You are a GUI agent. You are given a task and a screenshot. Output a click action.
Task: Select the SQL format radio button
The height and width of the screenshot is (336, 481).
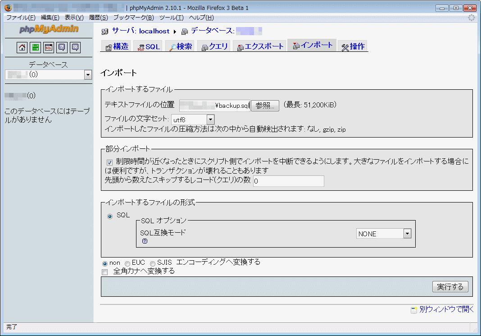110,216
